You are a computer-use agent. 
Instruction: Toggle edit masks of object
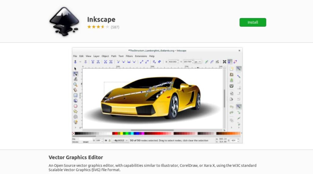click(212, 62)
